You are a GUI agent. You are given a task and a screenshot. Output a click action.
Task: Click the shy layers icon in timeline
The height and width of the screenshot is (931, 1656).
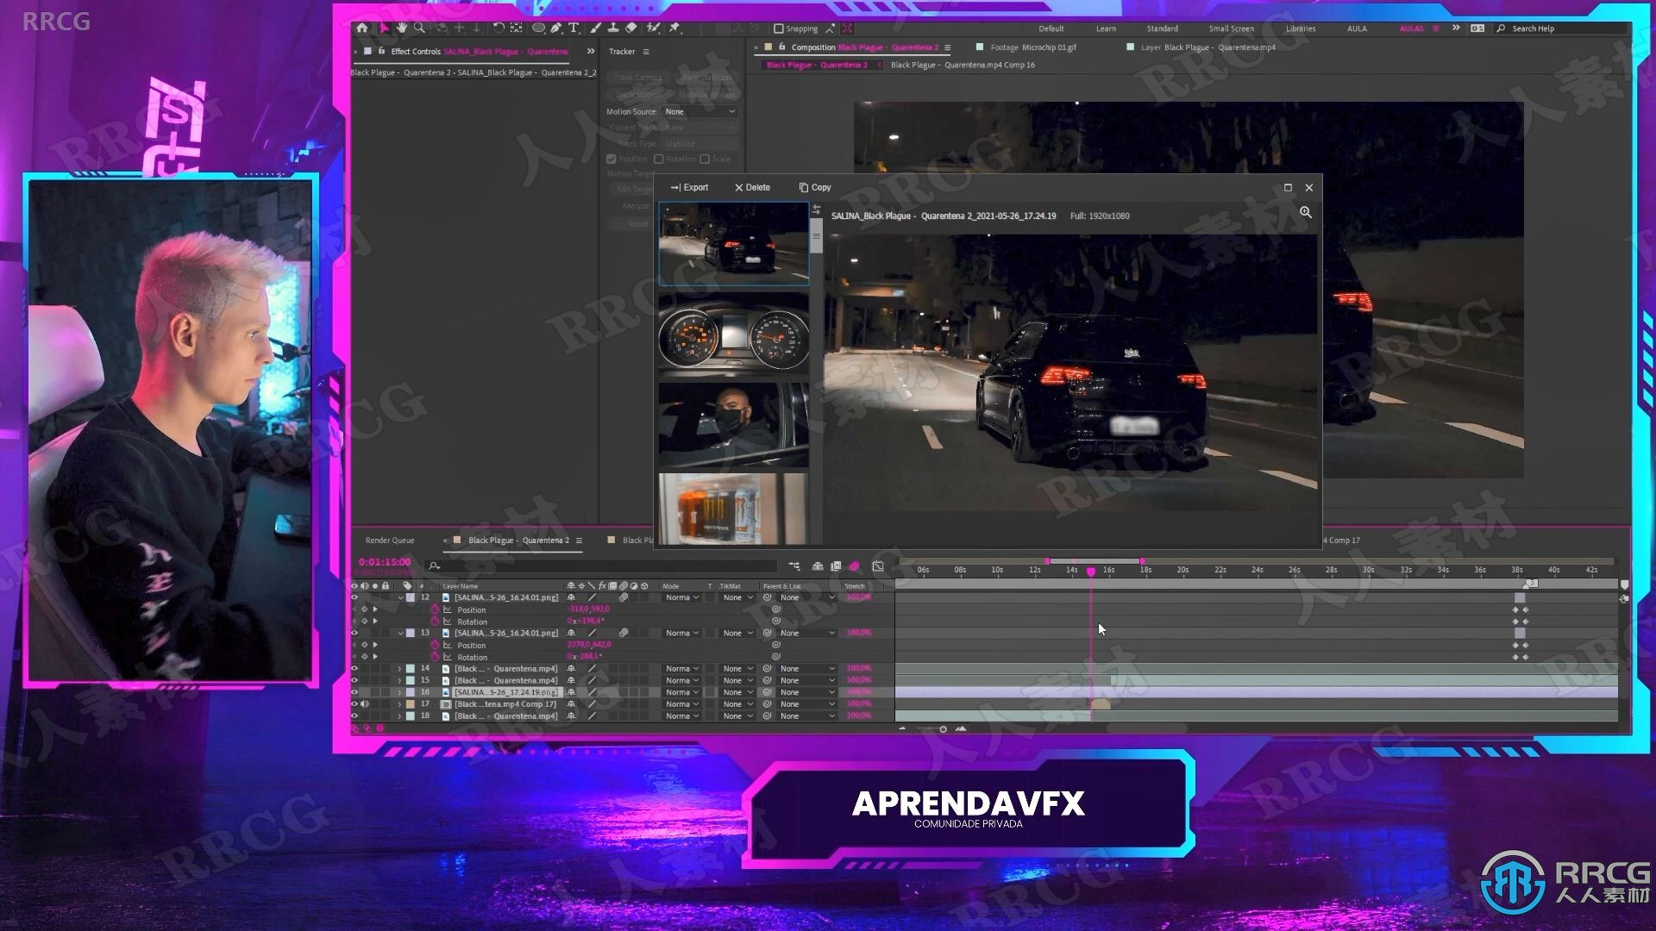(818, 566)
